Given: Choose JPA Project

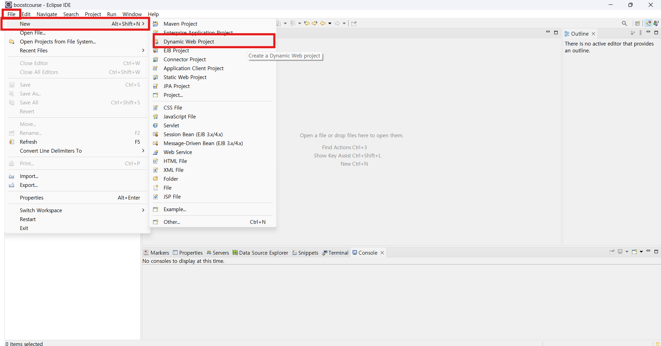Looking at the screenshot, I should coord(213,86).
